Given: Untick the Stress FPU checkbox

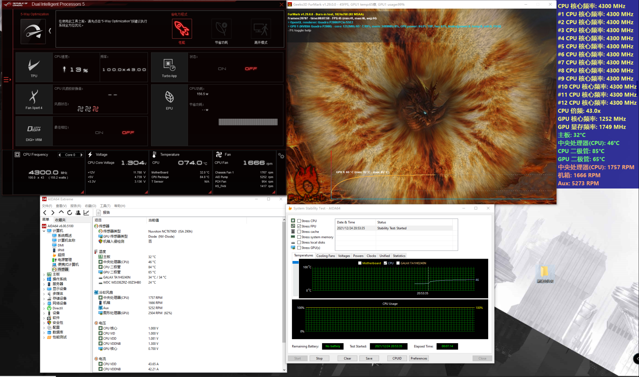Looking at the screenshot, I should 299,226.
